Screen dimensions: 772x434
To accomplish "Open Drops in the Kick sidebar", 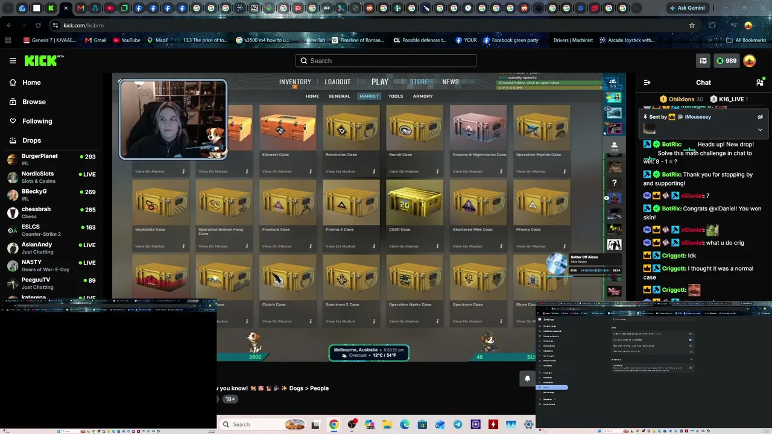I will pos(31,140).
